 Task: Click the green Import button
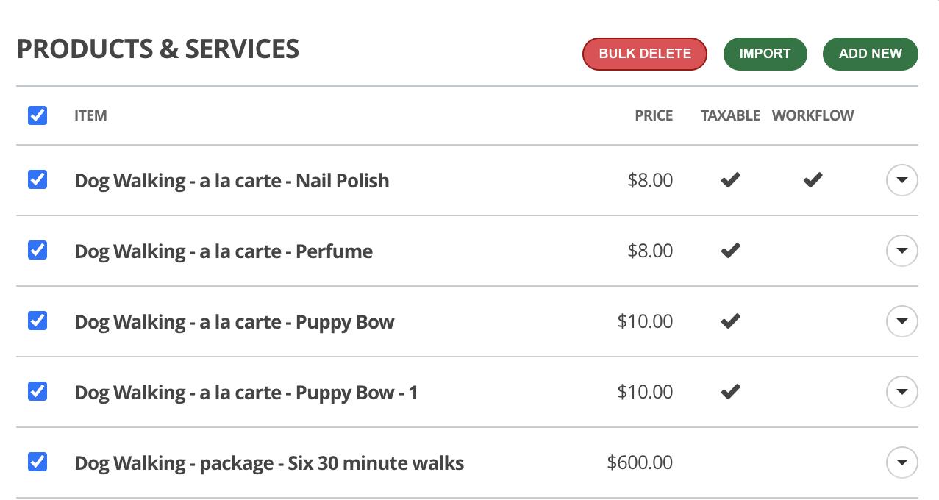point(765,54)
